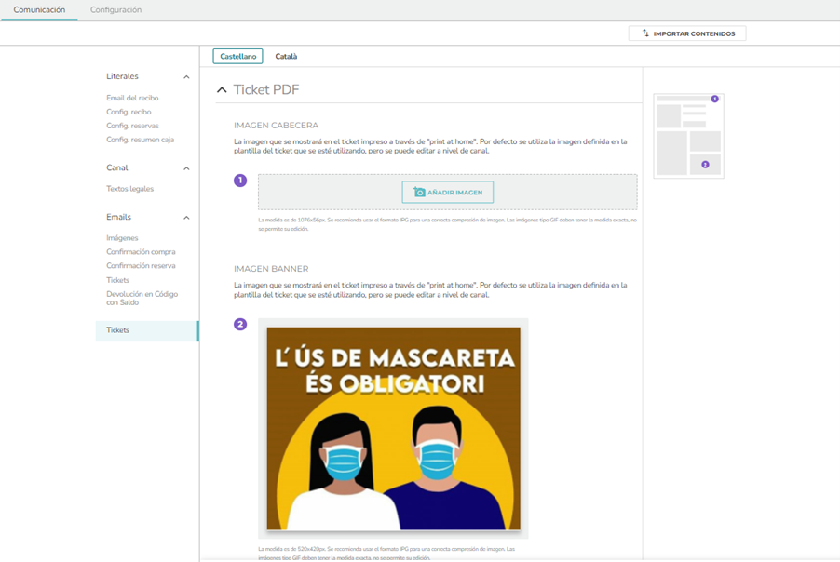
Task: Open Email del recibo
Action: pos(132,98)
